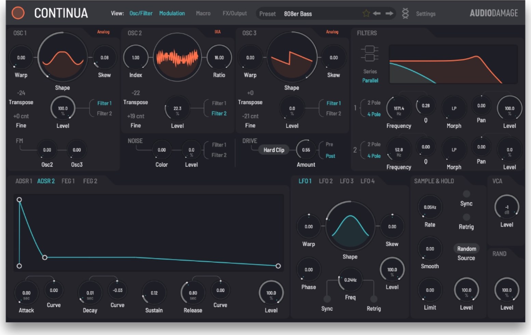
Task: Click the envelope release end node
Action: [278, 266]
